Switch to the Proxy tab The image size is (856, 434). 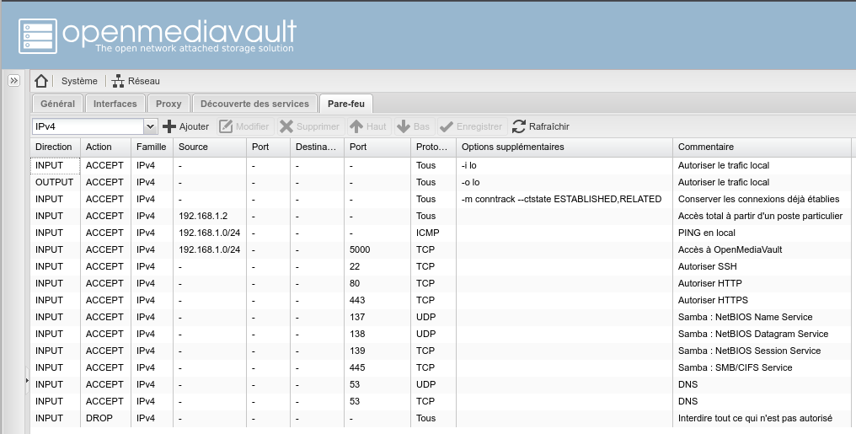[169, 104]
